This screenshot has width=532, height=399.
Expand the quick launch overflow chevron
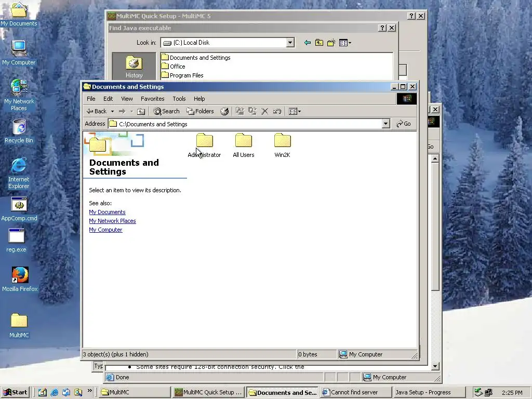tap(89, 391)
